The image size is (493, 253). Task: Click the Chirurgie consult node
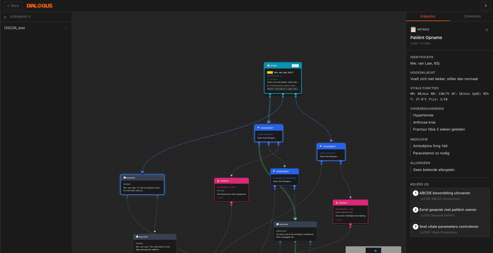(231, 191)
